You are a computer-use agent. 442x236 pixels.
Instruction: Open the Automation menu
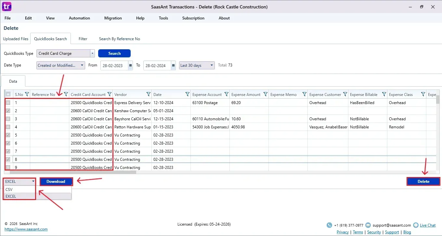pos(79,18)
